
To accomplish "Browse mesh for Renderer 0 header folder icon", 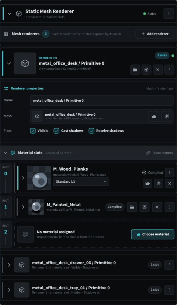I will 135,70.
